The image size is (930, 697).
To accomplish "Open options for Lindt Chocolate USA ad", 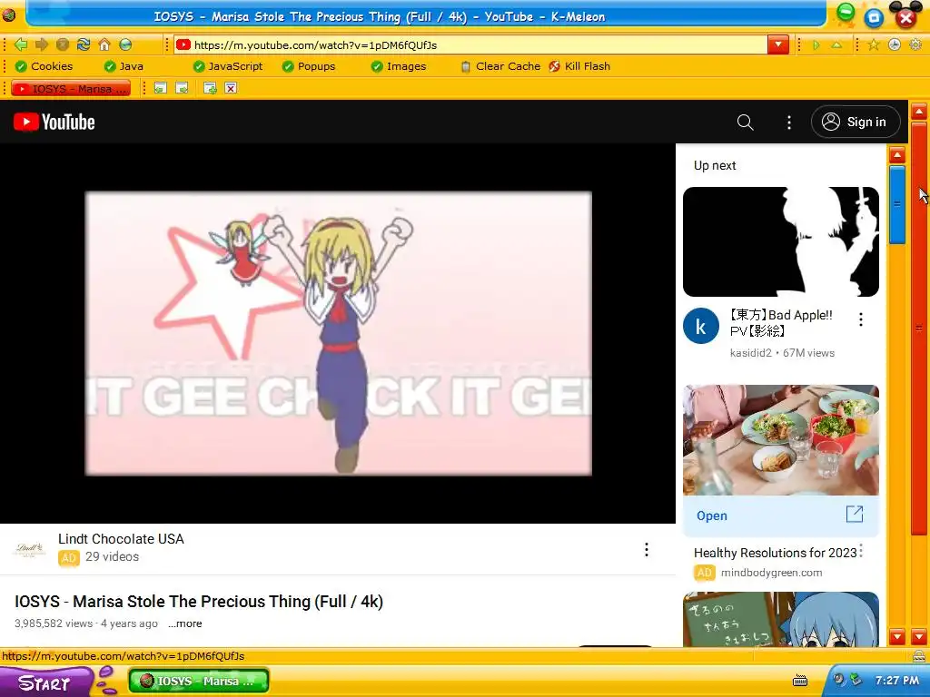I will (x=647, y=549).
